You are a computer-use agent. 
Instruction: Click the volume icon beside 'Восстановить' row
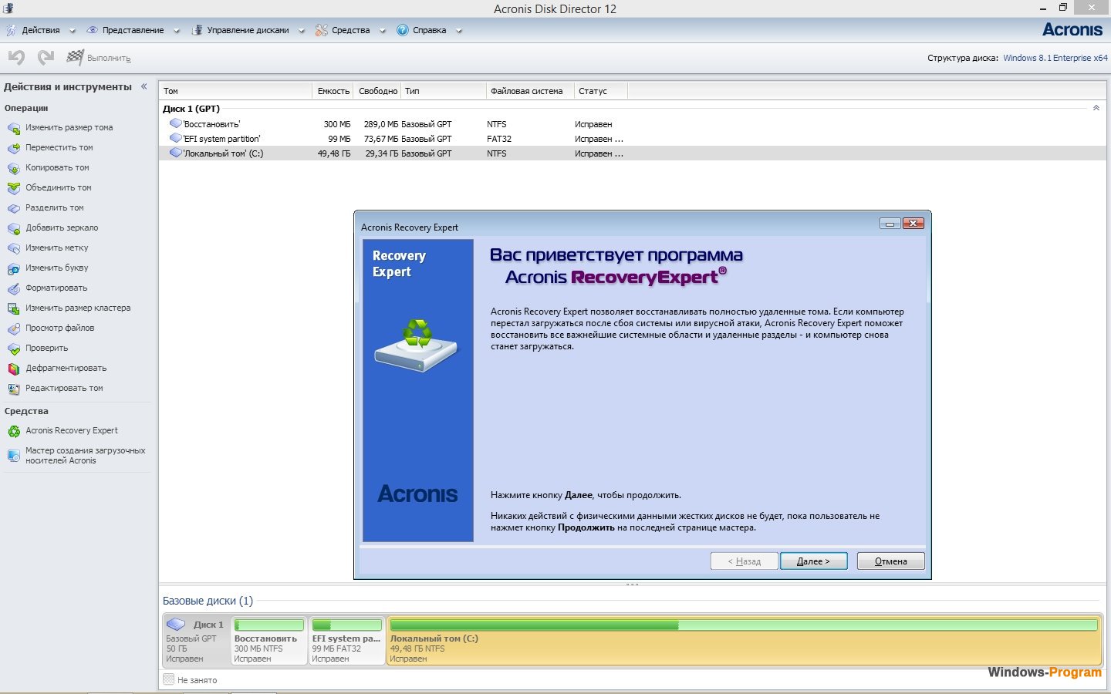point(176,123)
